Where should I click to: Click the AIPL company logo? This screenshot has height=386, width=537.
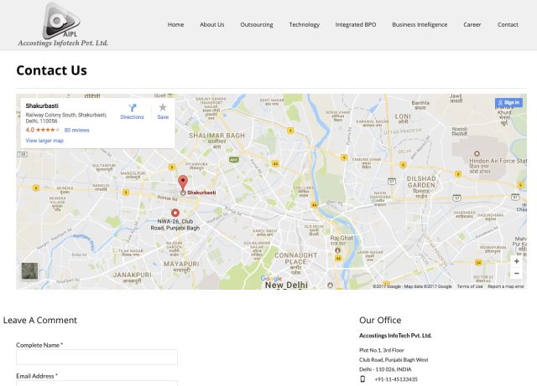(63, 24)
